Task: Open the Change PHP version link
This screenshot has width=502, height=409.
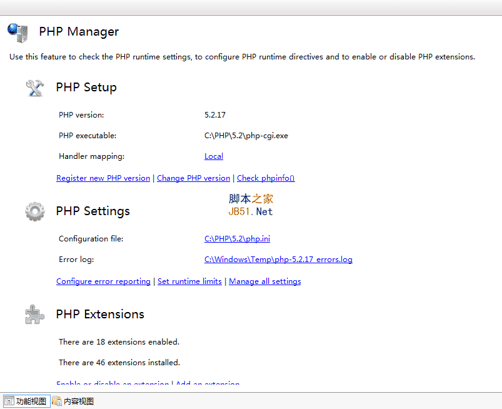Action: (193, 178)
